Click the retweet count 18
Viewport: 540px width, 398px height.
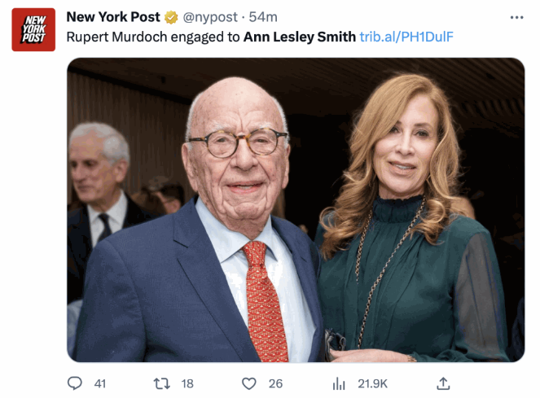(187, 383)
